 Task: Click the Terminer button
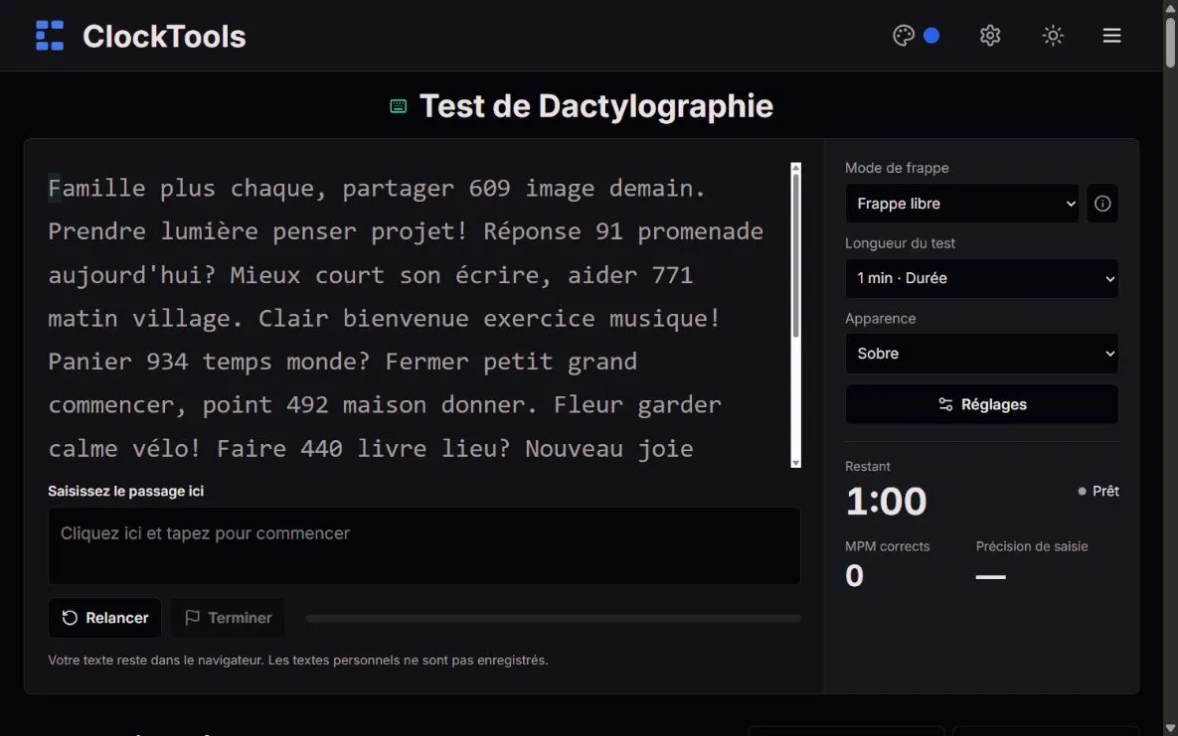point(228,618)
